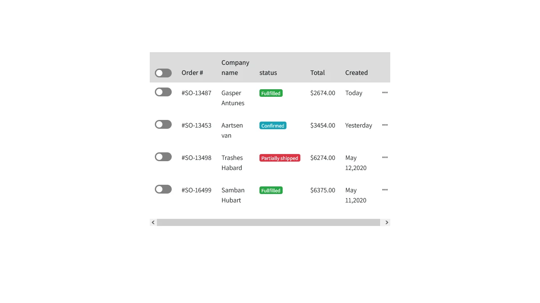Select the status column header

[x=268, y=72]
